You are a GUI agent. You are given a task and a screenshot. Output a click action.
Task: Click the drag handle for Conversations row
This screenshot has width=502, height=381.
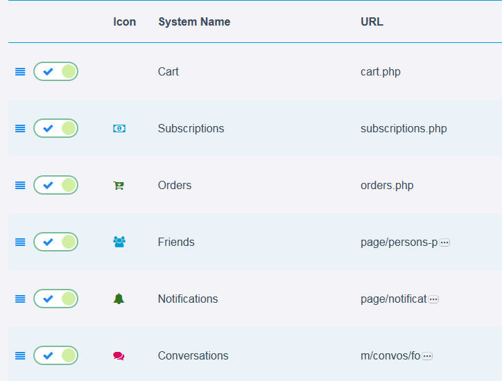(x=20, y=355)
